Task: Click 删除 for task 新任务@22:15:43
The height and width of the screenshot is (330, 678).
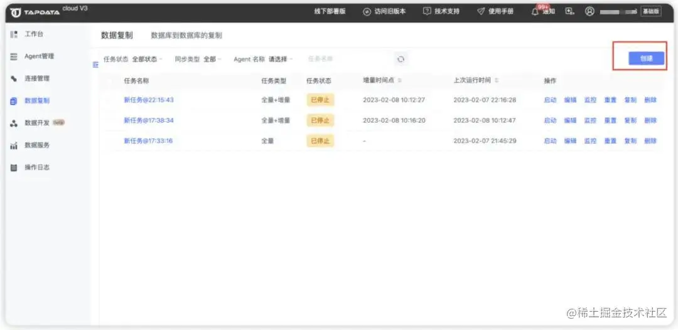Action: 650,100
